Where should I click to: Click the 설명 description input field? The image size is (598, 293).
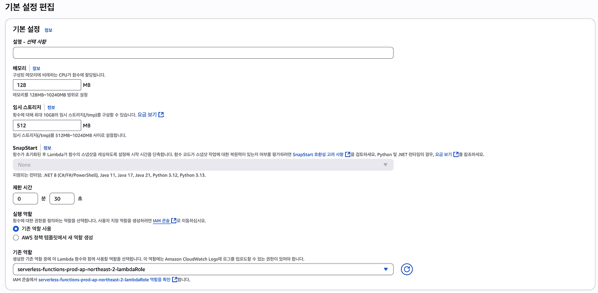(203, 53)
